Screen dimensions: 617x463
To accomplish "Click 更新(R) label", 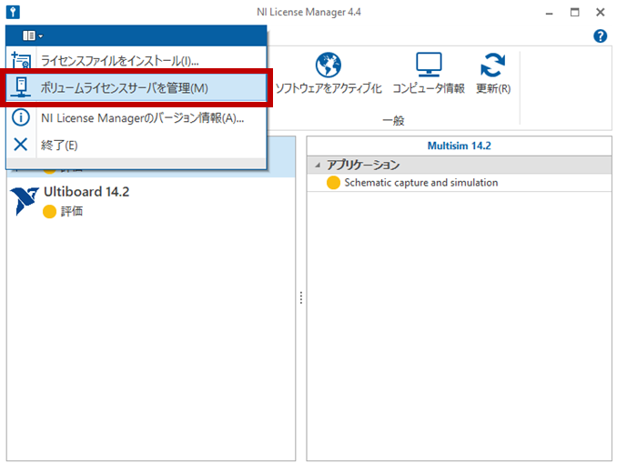I will pos(493,88).
